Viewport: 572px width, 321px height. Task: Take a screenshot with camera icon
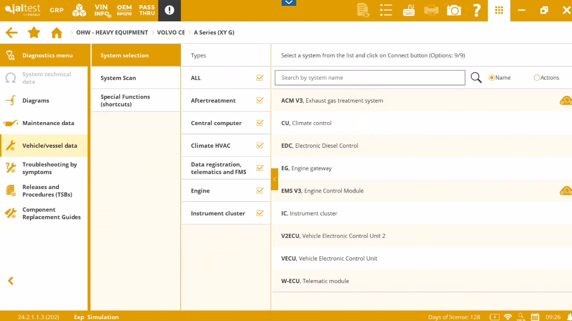click(454, 10)
